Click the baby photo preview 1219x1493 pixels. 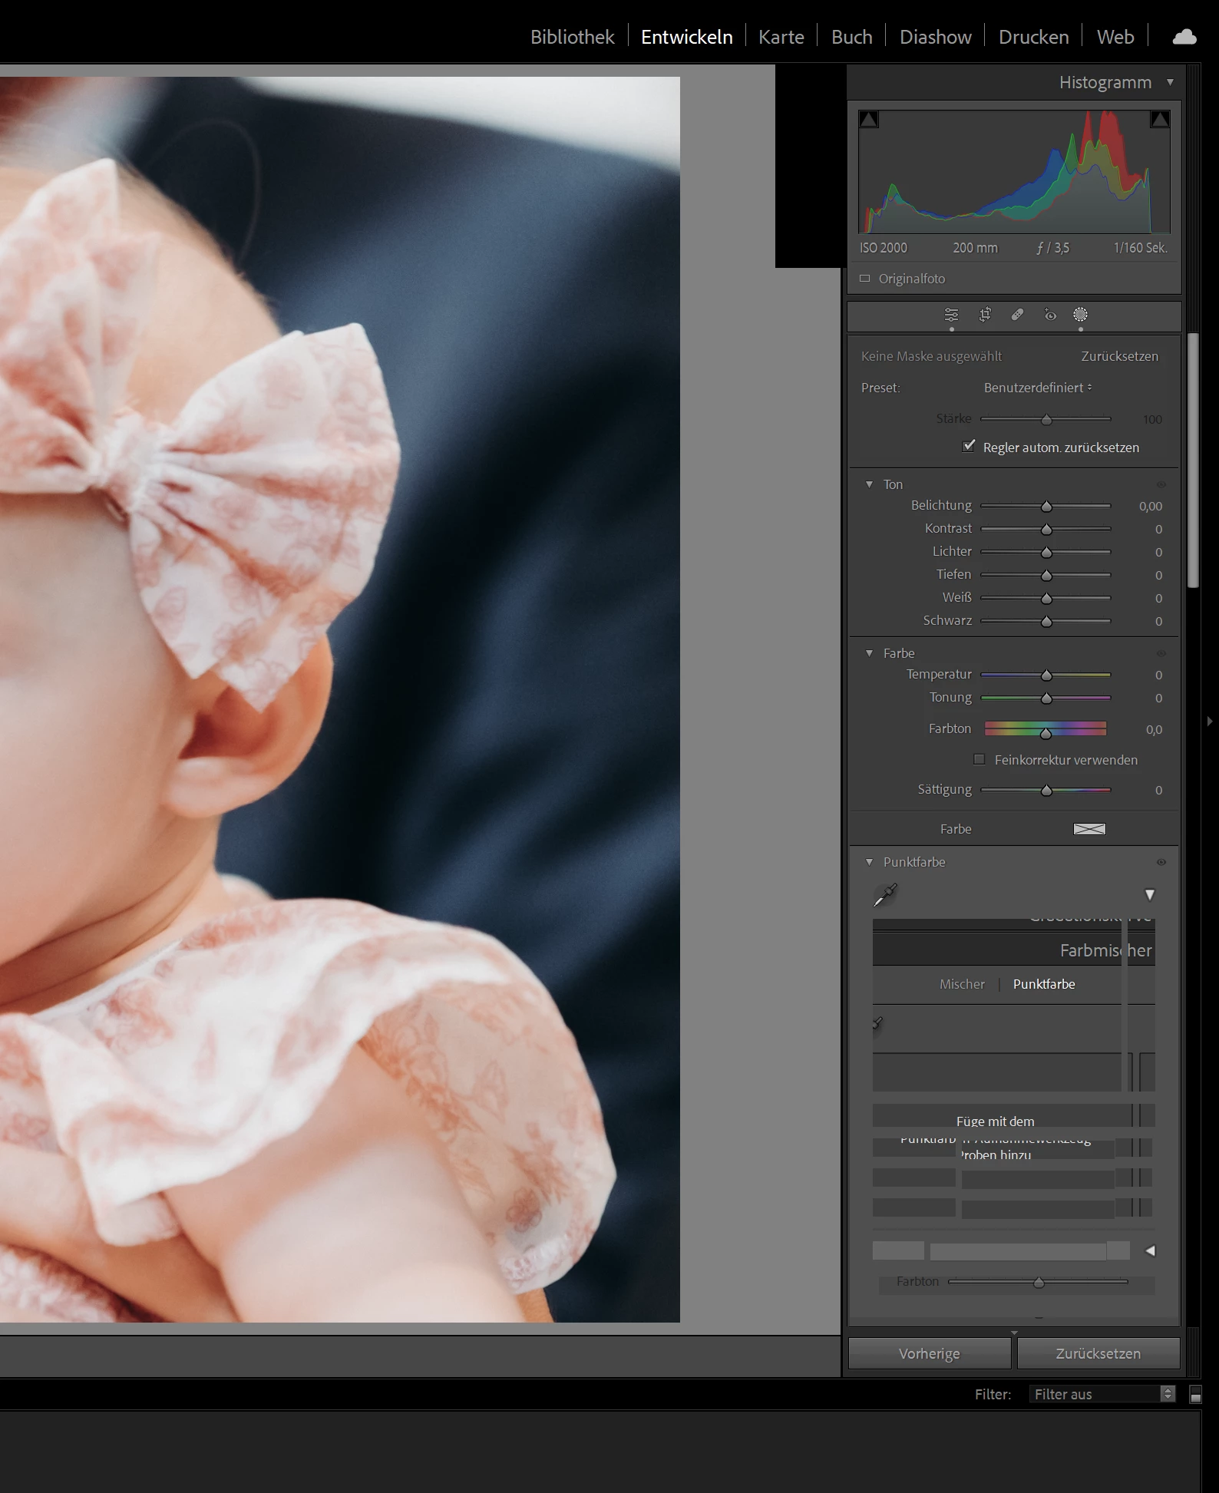coord(340,699)
